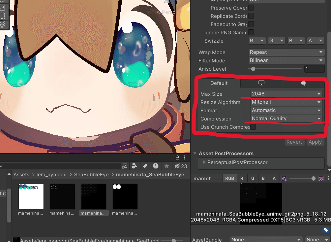The height and width of the screenshot is (242, 331).
Task: Toggle hidden packages visibility showing 23
Action: tap(181, 166)
